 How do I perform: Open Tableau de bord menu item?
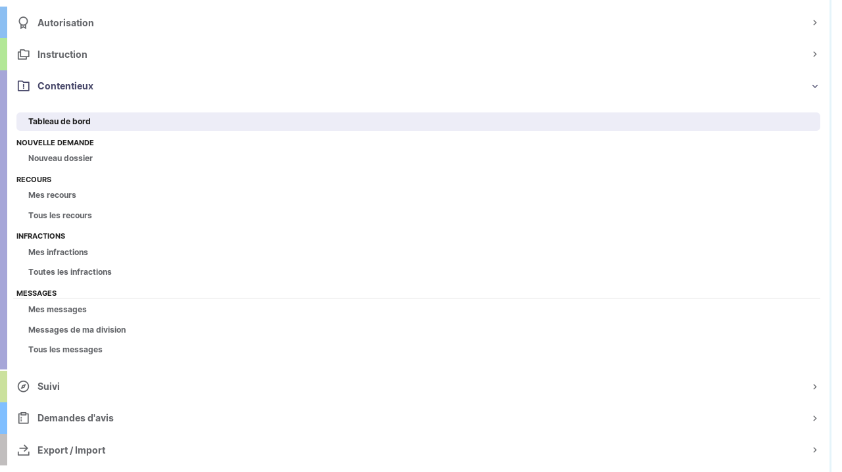[x=59, y=122]
